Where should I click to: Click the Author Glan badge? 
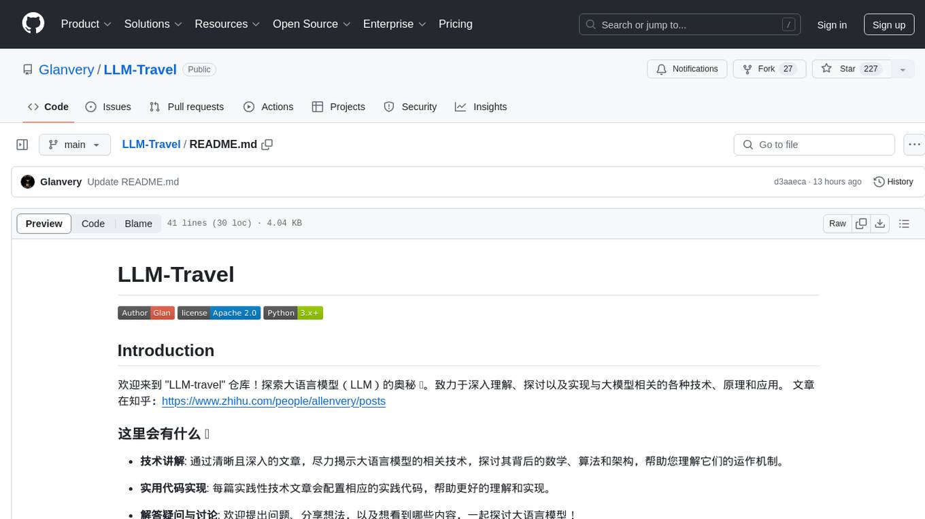click(x=146, y=313)
